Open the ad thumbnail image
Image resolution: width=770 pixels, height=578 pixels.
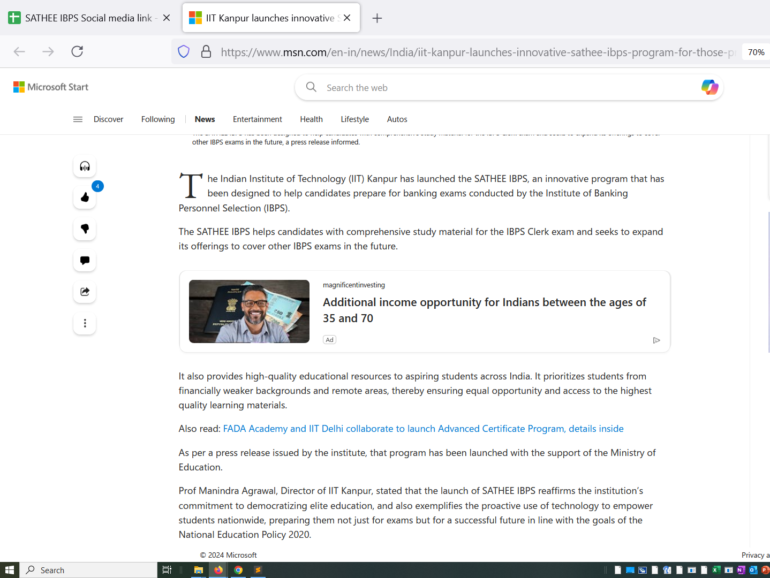click(x=249, y=311)
